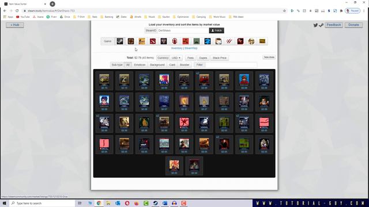Image resolution: width=369 pixels, height=207 pixels.
Task: Click the taskbar search box
Action: (x=42, y=203)
